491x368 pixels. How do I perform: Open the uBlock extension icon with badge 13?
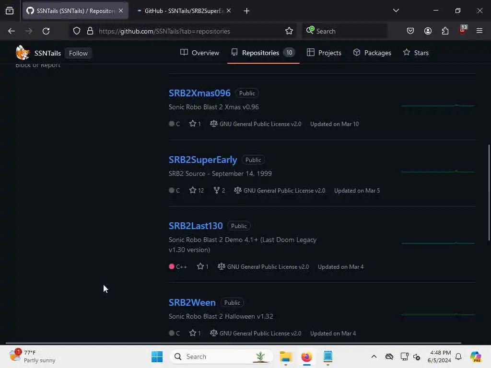point(463,30)
